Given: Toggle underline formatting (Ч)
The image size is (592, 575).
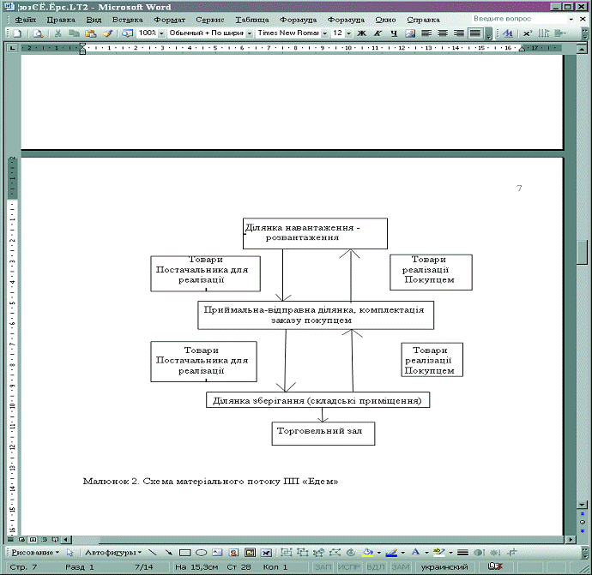Looking at the screenshot, I should pos(393,33).
